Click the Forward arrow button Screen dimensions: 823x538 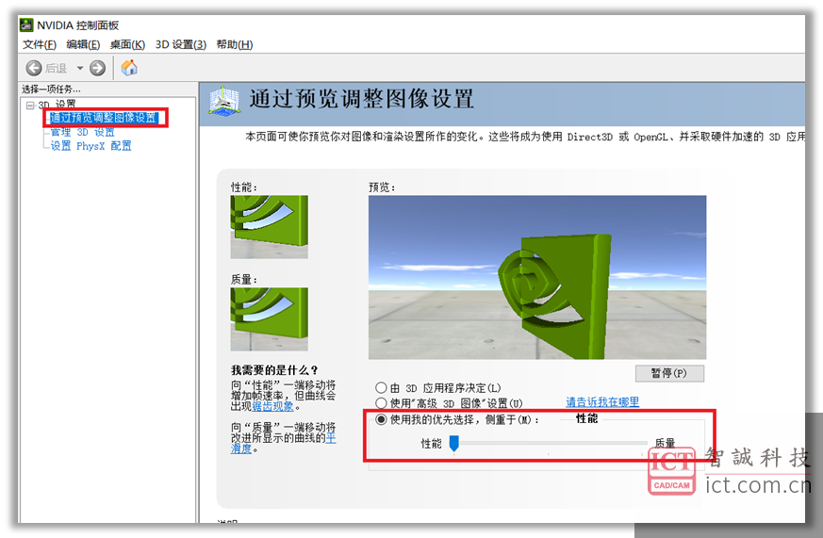(97, 68)
